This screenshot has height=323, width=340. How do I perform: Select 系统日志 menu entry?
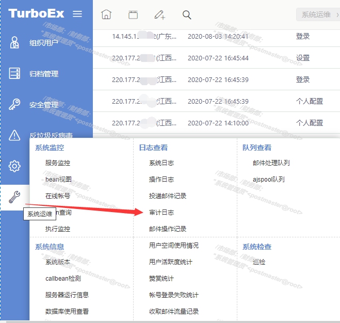(x=161, y=163)
